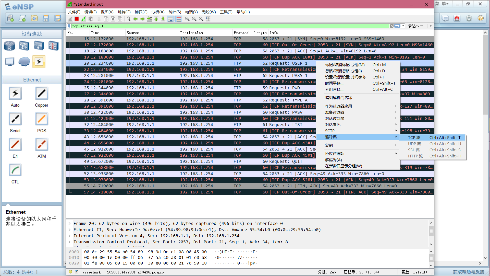490x276 pixels.
Task: Select the Copper cable in eNSP panel
Action: pyautogui.click(x=41, y=94)
